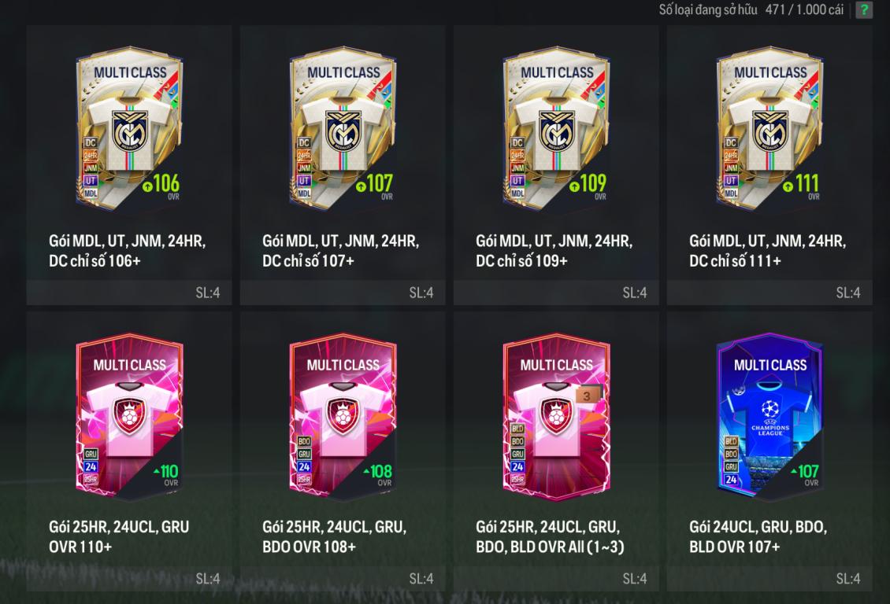Click the pink card with bronze 3 badge
The image size is (890, 604).
(x=556, y=417)
